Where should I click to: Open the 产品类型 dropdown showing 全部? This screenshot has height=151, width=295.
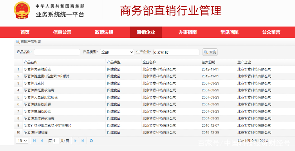tap(117, 52)
